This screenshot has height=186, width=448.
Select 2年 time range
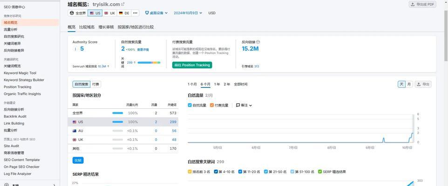(227, 84)
